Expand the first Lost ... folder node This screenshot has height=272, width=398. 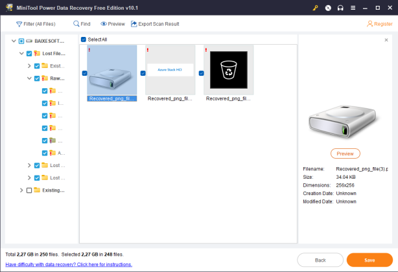click(x=29, y=165)
